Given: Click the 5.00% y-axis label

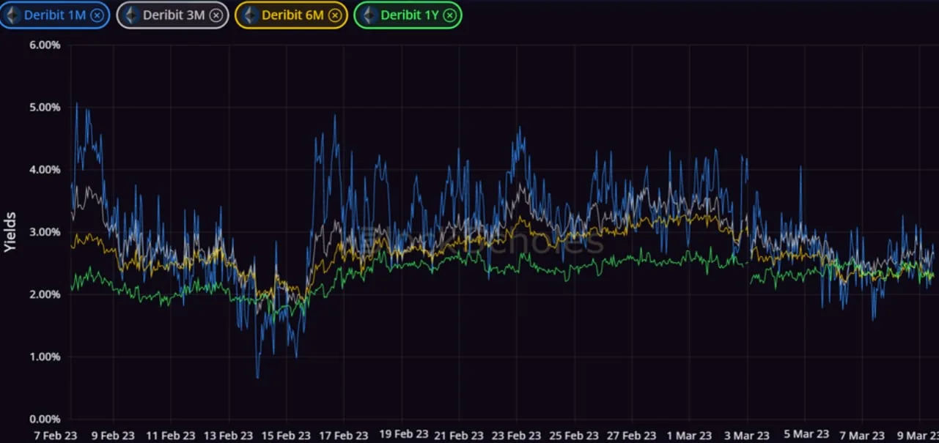Looking at the screenshot, I should (x=45, y=107).
